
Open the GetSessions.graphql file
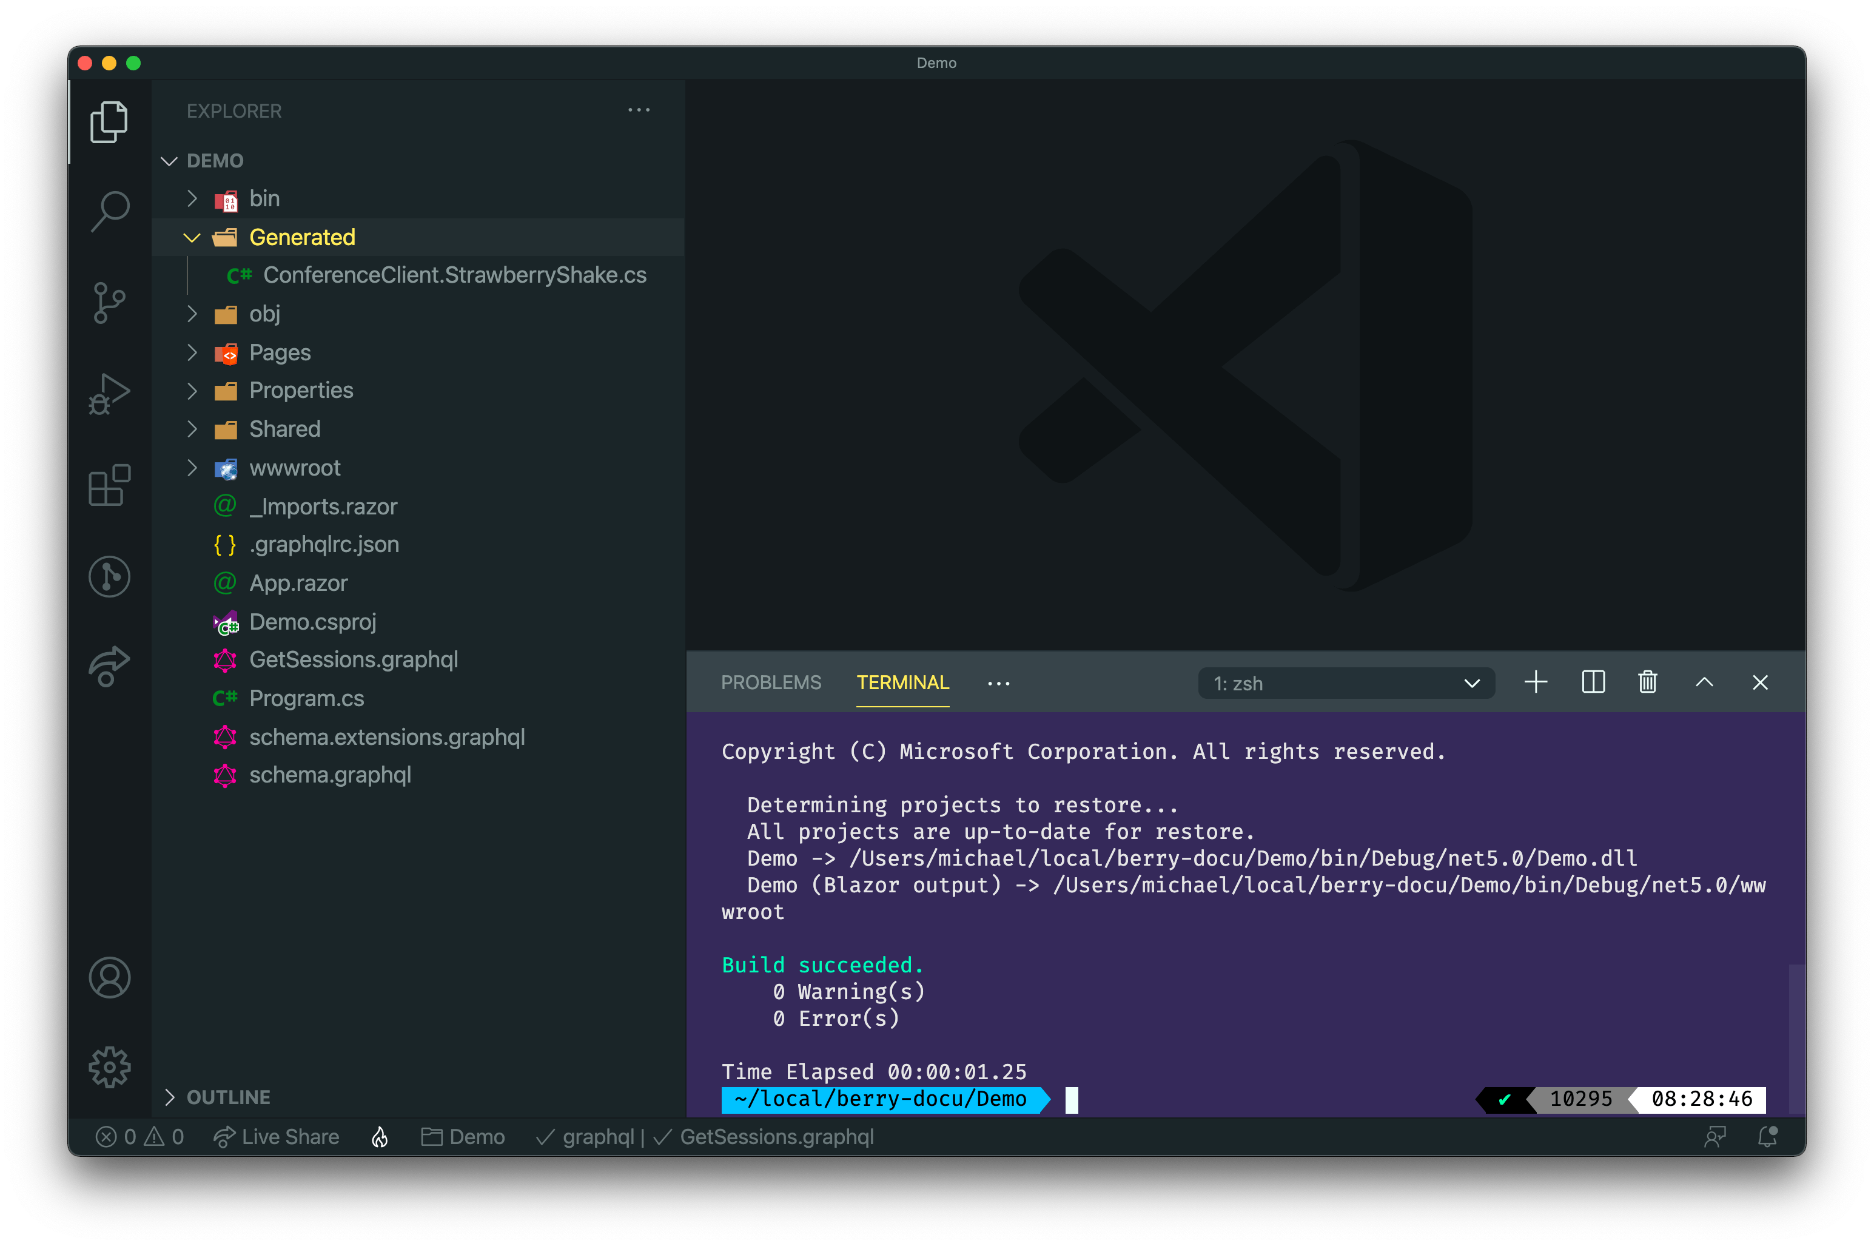354,659
